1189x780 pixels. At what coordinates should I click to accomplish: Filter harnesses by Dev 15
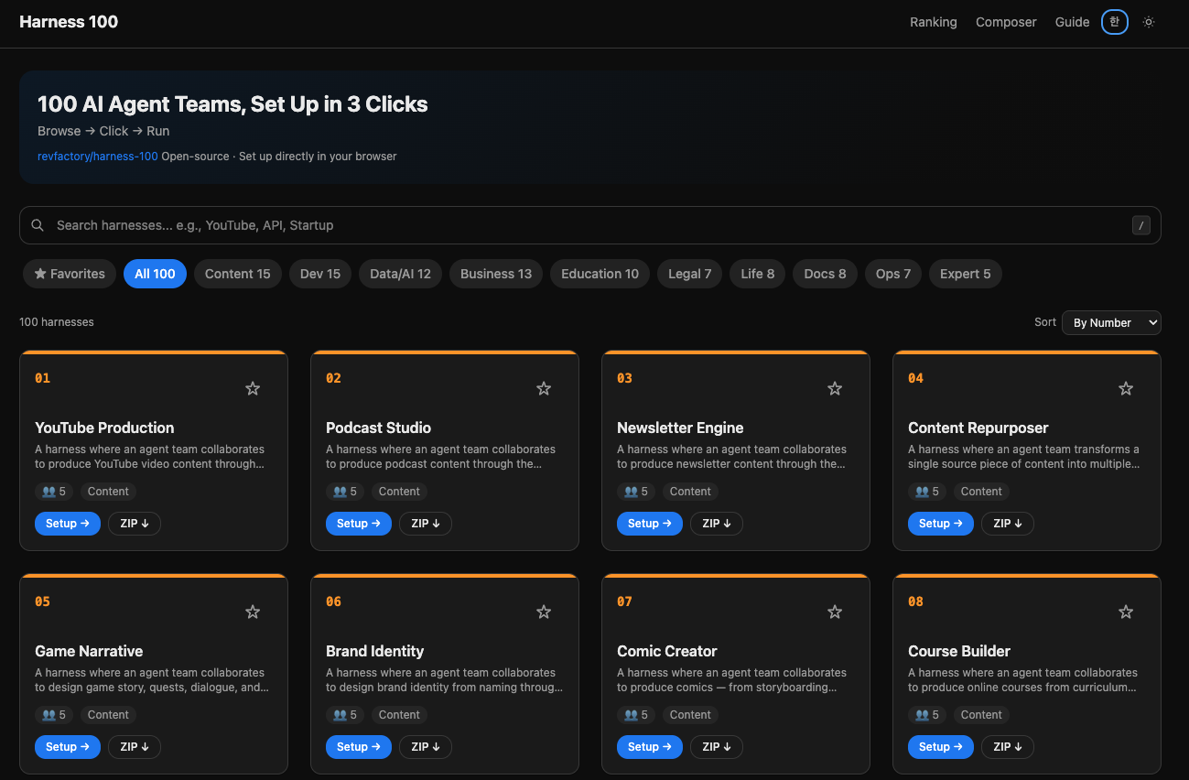[x=320, y=274]
